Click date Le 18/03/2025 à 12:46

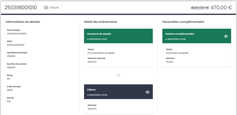(x=97, y=95)
